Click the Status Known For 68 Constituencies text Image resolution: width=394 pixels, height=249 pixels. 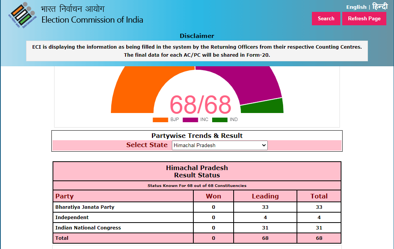click(x=197, y=185)
